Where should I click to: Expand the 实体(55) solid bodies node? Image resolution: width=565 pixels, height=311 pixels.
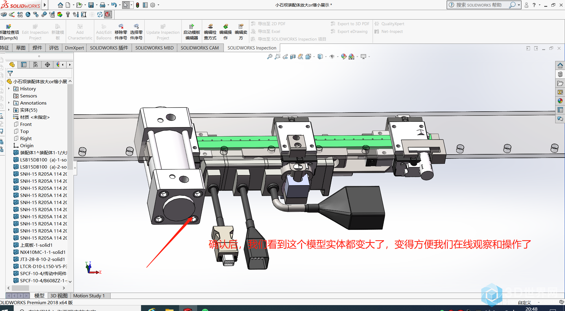9,110
